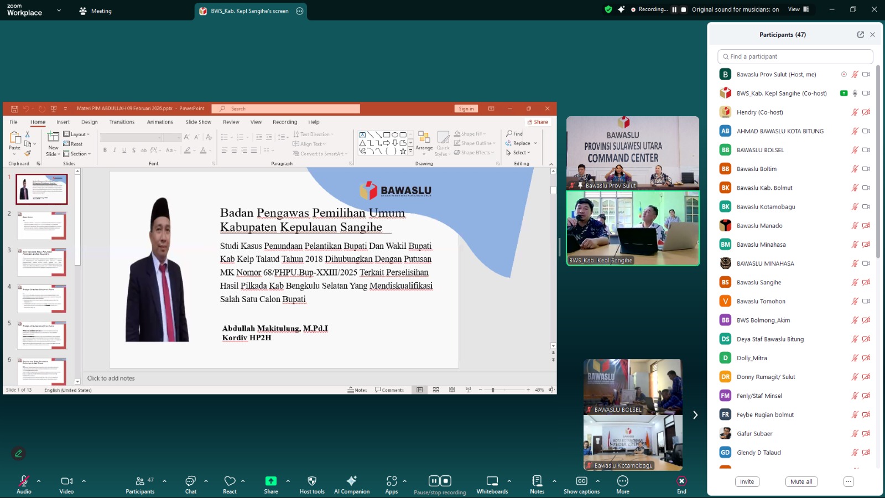
Task: Toggle Original sound for musicians
Action: [735, 9]
